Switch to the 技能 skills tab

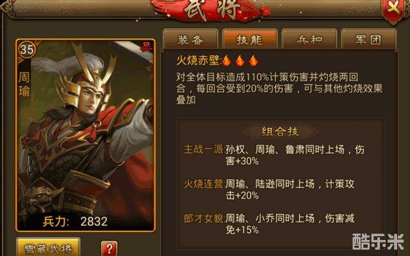click(250, 39)
